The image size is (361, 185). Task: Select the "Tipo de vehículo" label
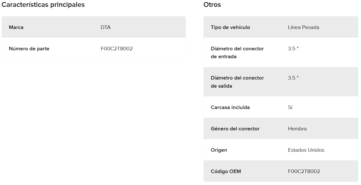(x=230, y=27)
